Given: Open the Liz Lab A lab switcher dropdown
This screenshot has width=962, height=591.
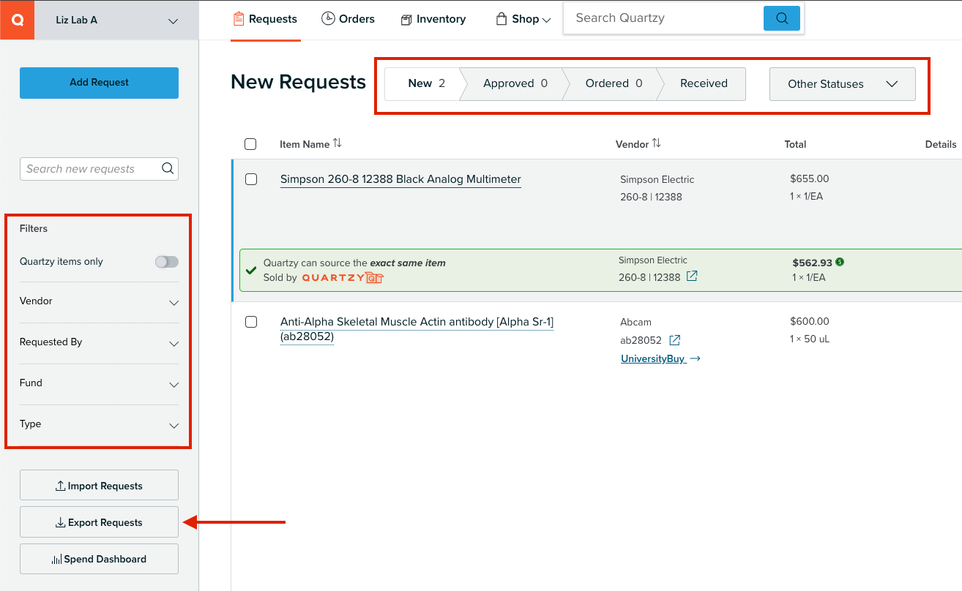Looking at the screenshot, I should (116, 20).
